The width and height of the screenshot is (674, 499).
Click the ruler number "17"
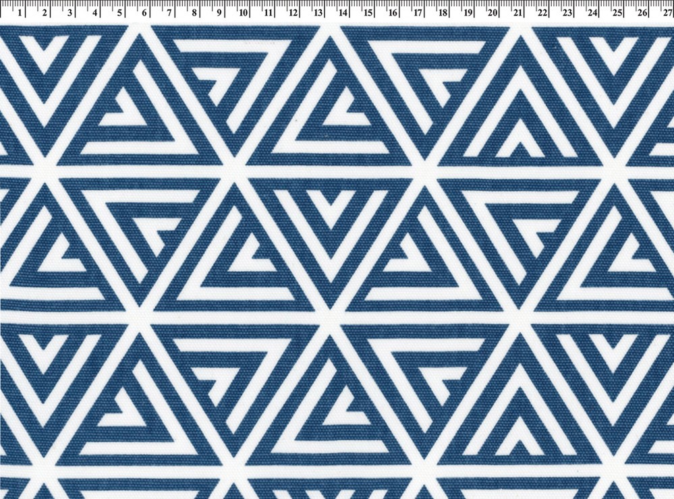[x=418, y=13]
